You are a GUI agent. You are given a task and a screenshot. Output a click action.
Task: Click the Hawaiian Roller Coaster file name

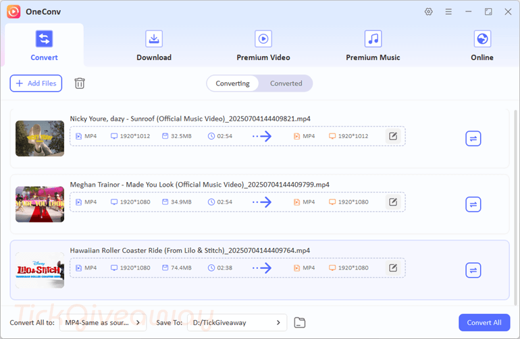(190, 251)
